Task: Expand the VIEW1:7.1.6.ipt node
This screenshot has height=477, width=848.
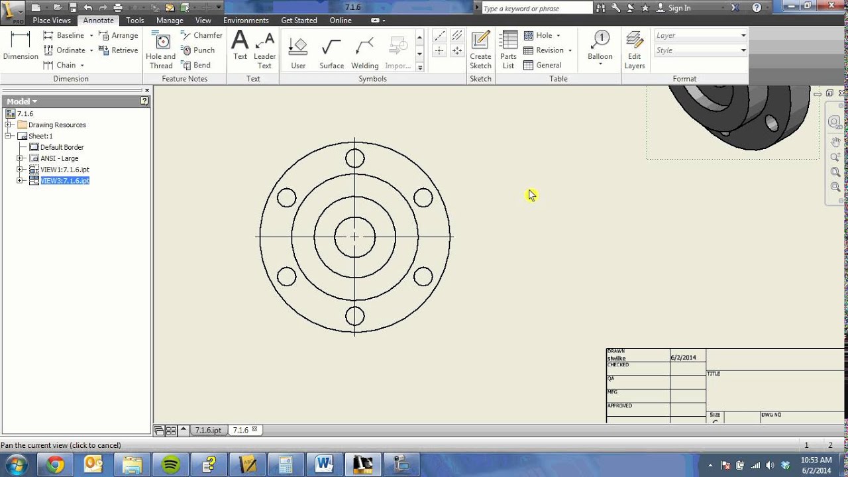Action: click(x=19, y=170)
